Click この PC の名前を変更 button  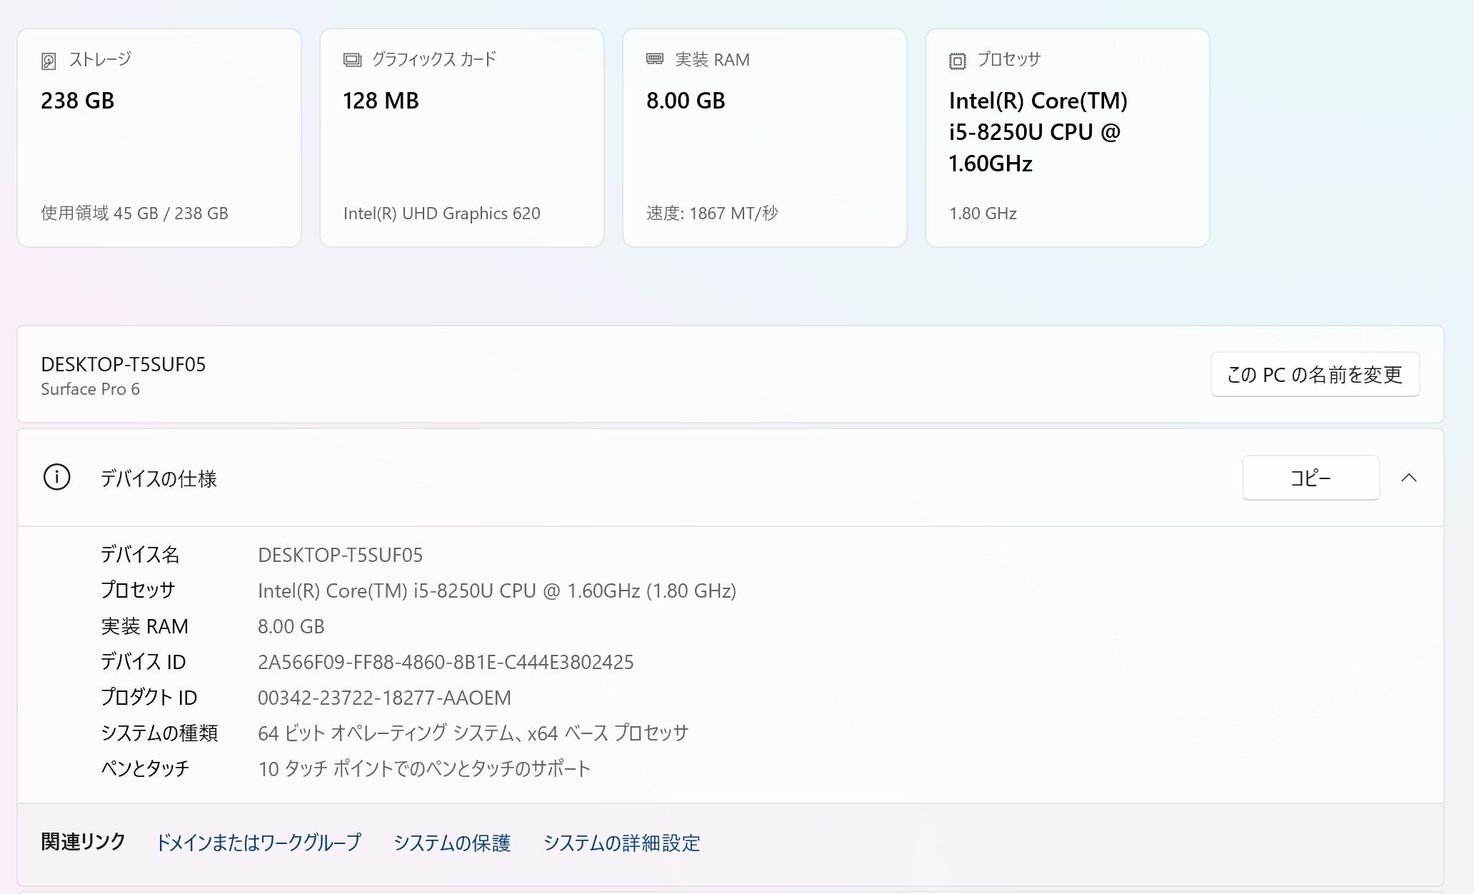click(x=1314, y=374)
